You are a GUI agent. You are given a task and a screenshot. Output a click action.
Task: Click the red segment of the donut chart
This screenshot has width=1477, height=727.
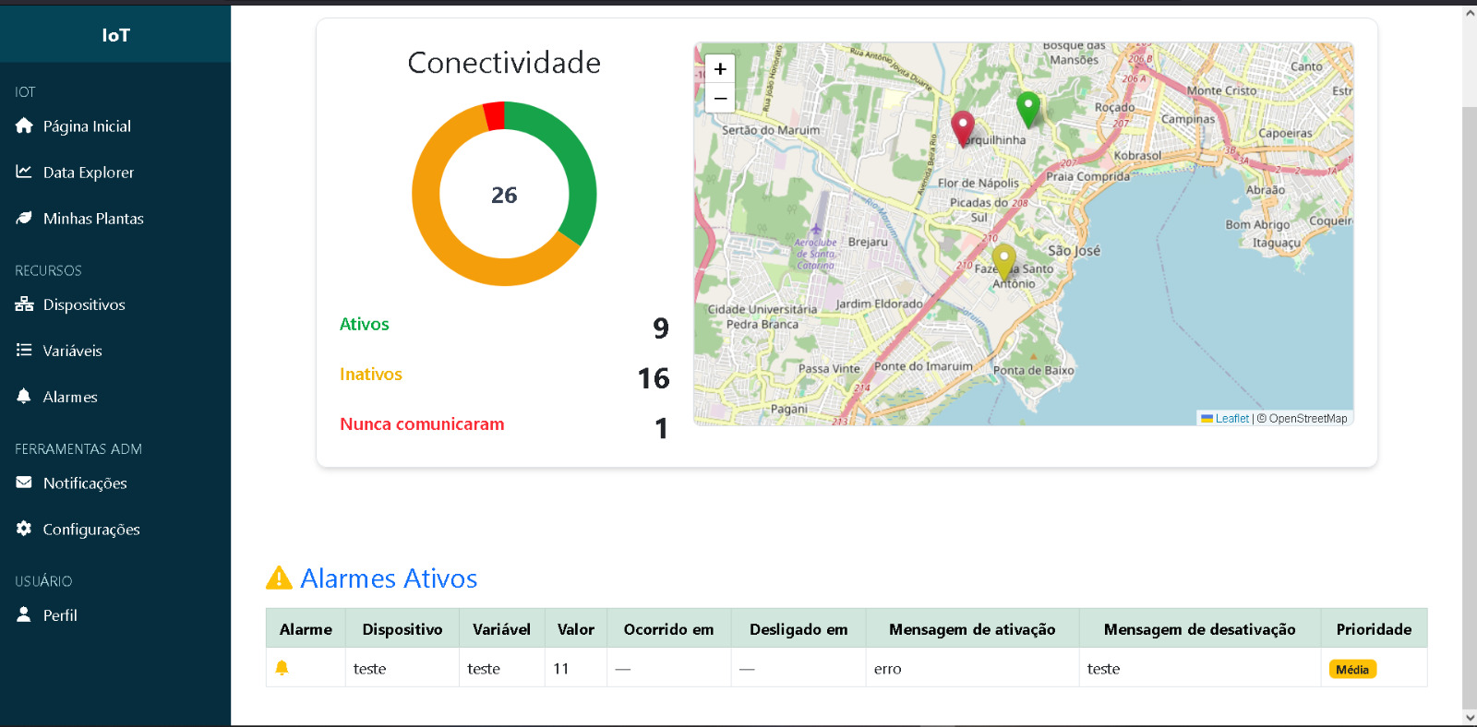(494, 115)
